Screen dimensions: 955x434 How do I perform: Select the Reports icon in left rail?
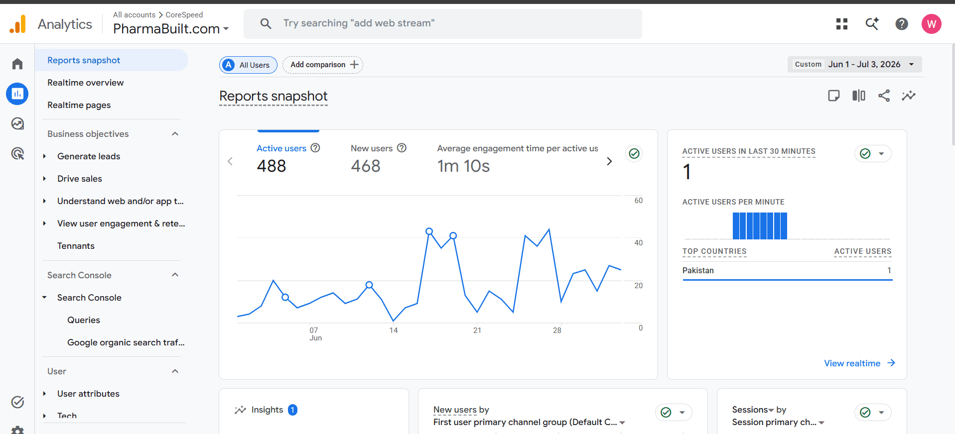(x=17, y=94)
